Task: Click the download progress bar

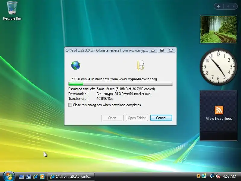Action: click(x=120, y=84)
